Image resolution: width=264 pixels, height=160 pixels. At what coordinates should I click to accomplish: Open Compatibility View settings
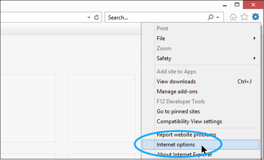(189, 121)
